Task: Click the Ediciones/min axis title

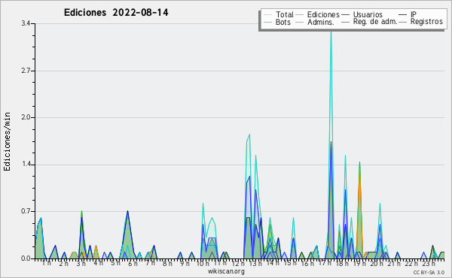Action: click(x=7, y=141)
